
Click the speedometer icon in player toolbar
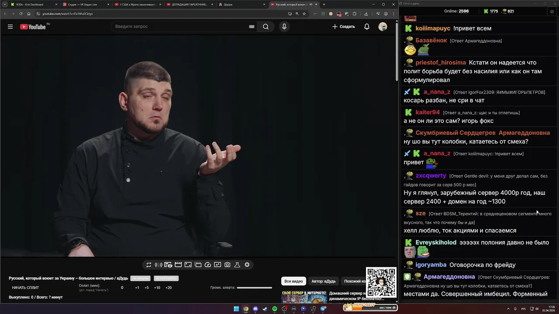[208, 265]
